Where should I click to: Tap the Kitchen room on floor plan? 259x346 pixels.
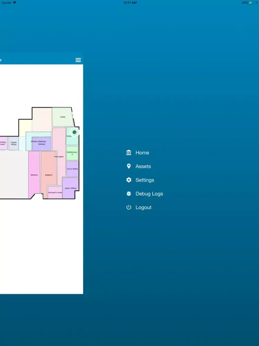tap(42, 144)
